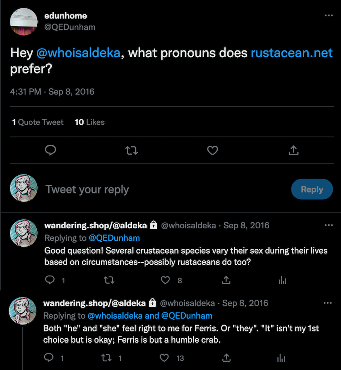This screenshot has height=370, width=341.
Task: View analytics of the 'Good question!' reply
Action: [282, 280]
